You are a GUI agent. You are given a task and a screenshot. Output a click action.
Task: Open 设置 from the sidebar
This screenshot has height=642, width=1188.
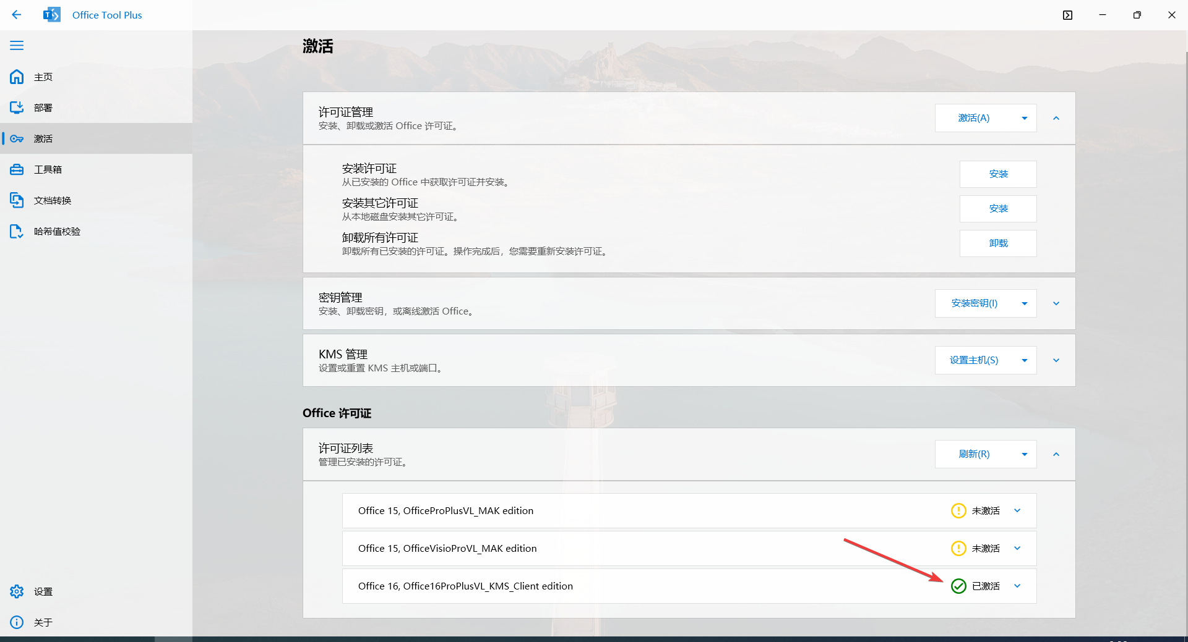coord(96,591)
